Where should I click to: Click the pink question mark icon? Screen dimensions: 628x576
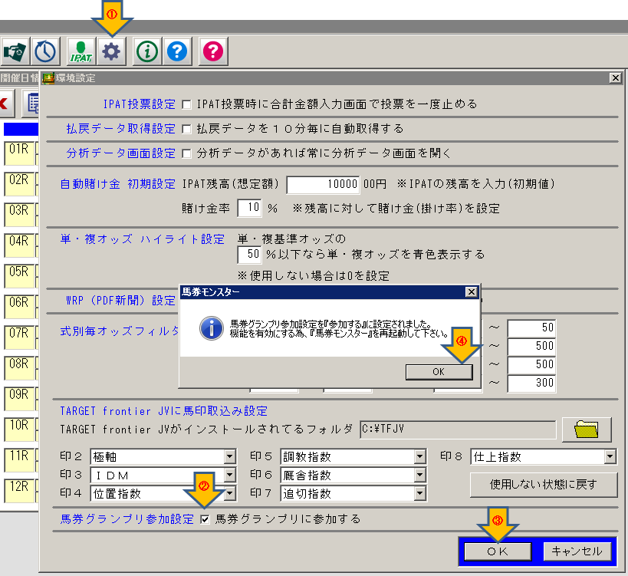[x=213, y=51]
